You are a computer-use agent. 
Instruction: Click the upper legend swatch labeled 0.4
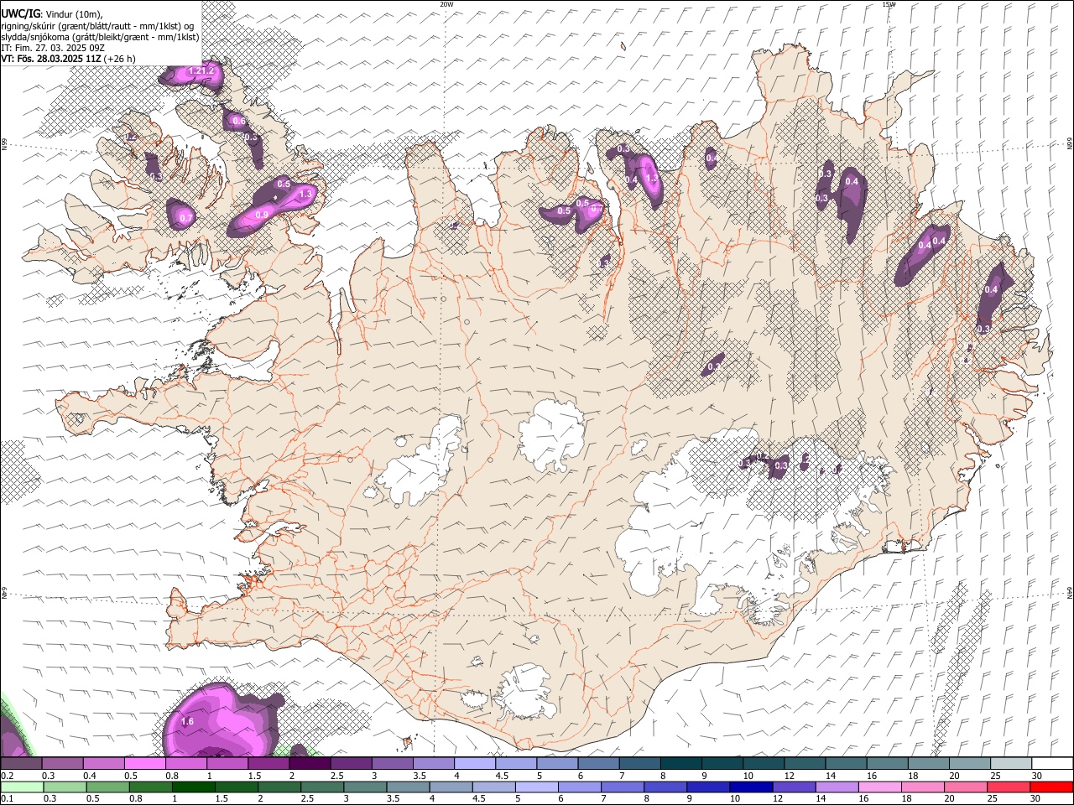103,763
